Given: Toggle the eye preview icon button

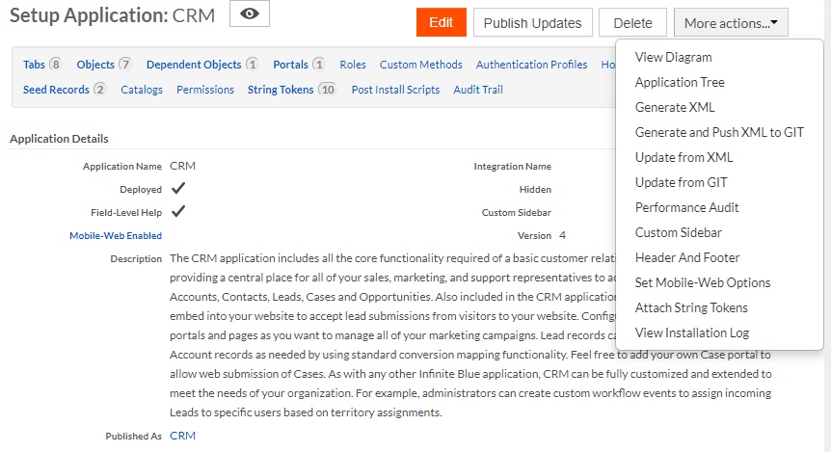Looking at the screenshot, I should pyautogui.click(x=249, y=13).
